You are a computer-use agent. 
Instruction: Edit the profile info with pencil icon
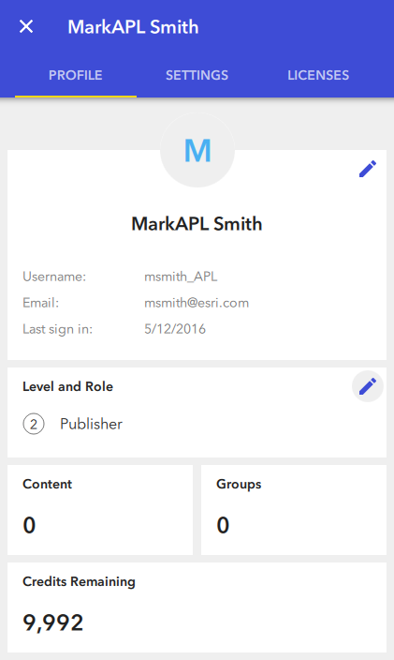tap(368, 169)
